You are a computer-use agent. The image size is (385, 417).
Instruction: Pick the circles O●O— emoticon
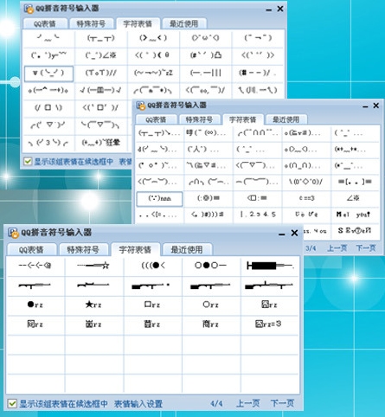pyautogui.click(x=210, y=266)
